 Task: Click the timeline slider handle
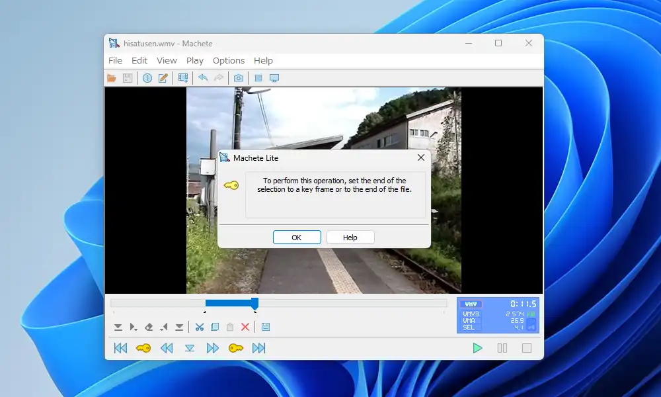click(x=254, y=303)
